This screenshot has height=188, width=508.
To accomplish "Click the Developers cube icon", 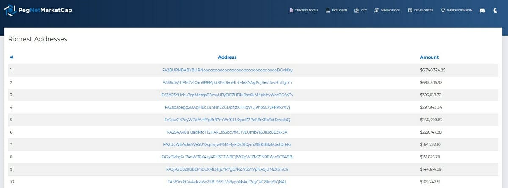I will click(x=410, y=10).
